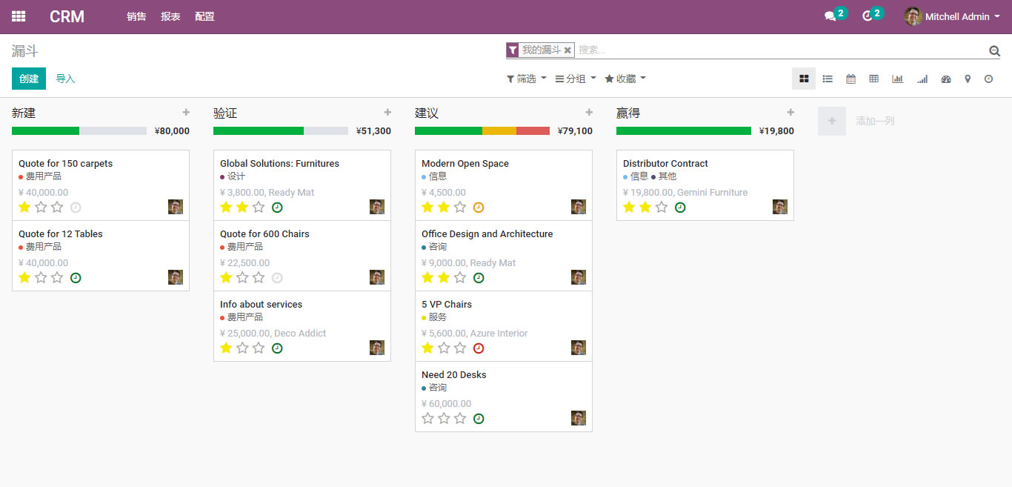Open the conversations message icon

(x=830, y=16)
